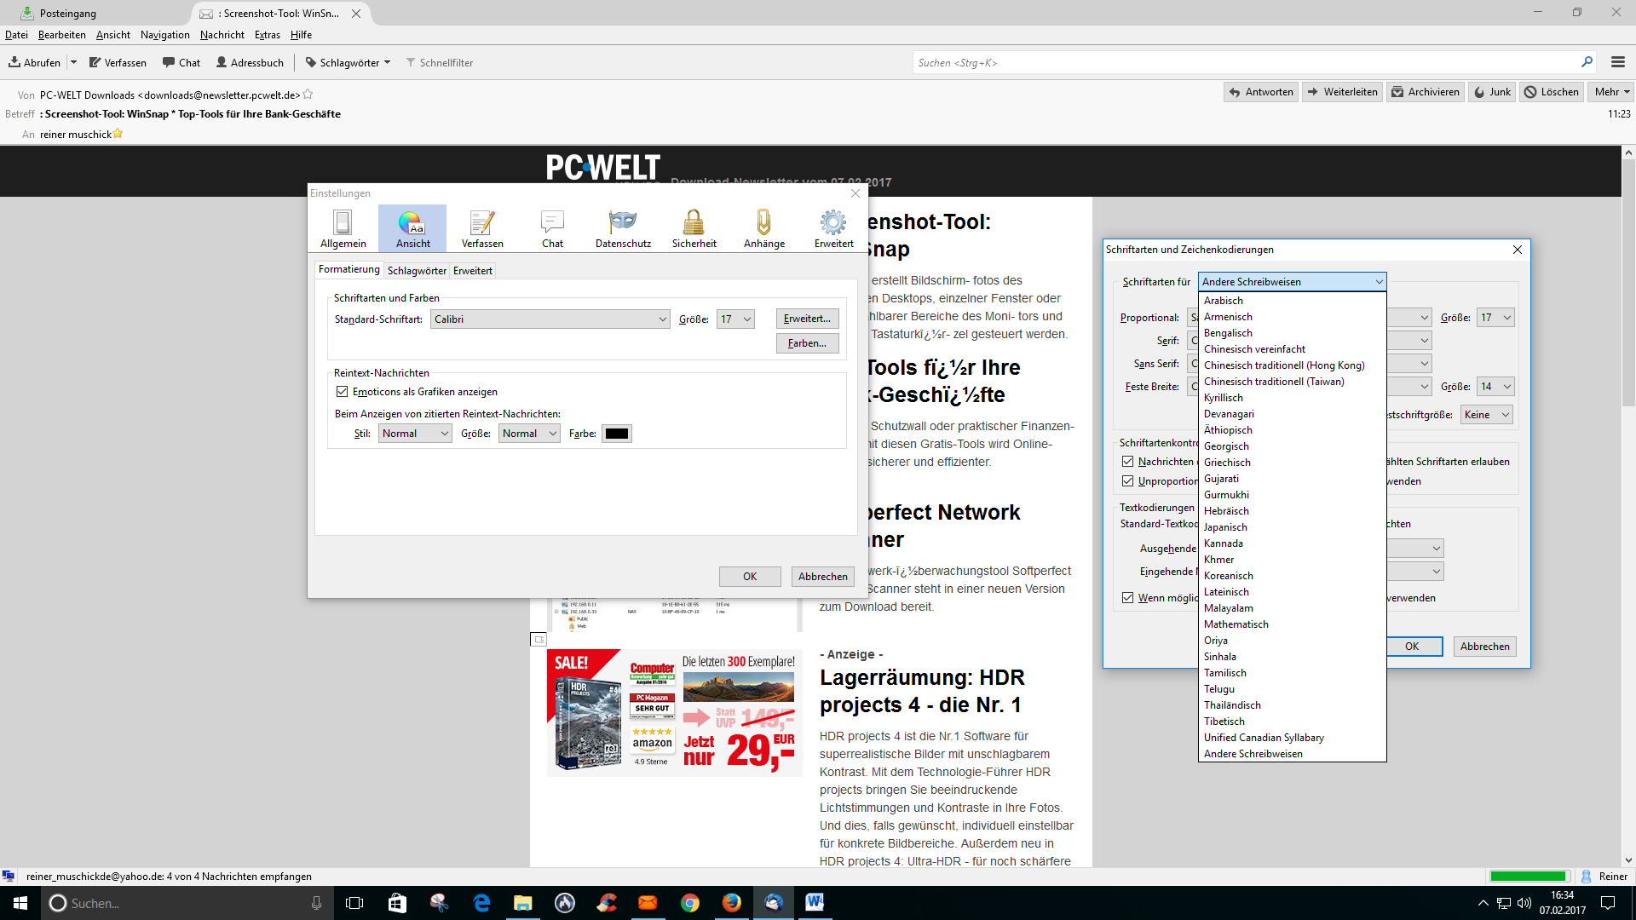Screen dimensions: 1636x920
Task: Click the black Farbe color swatch
Action: pos(616,434)
